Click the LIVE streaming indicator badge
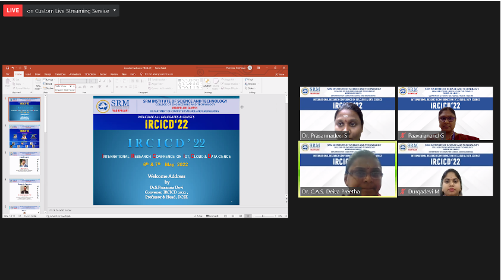Image resolution: width=501 pixels, height=280 pixels. 12,10
